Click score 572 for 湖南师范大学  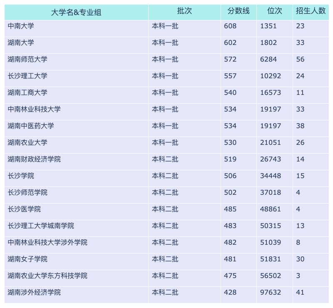tap(230, 59)
